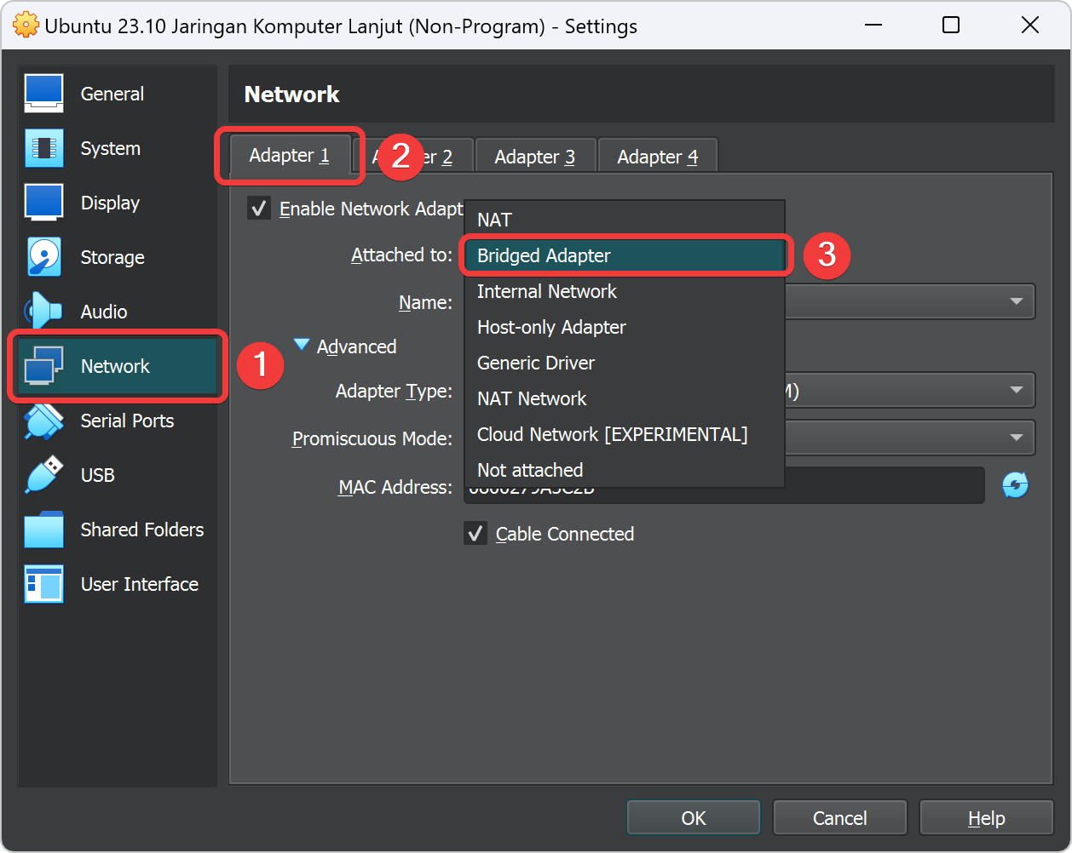Image resolution: width=1072 pixels, height=853 pixels.
Task: Click the Audio speaker icon
Action: coord(43,312)
